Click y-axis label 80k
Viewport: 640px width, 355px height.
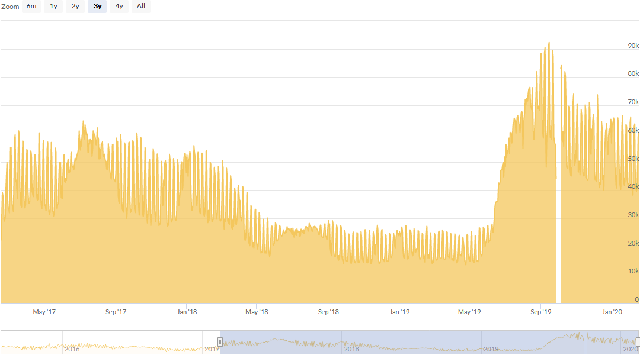coord(633,73)
